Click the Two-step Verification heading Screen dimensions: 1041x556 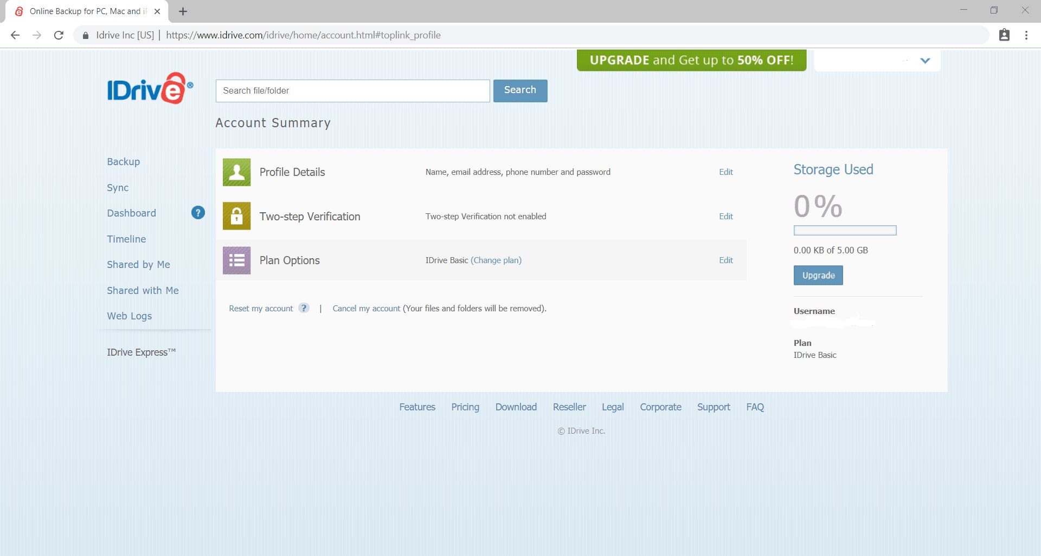coord(310,216)
